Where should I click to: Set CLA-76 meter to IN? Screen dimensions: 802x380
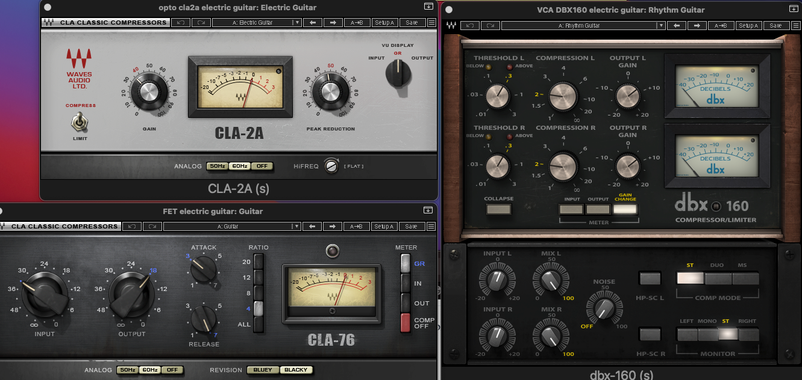point(406,283)
